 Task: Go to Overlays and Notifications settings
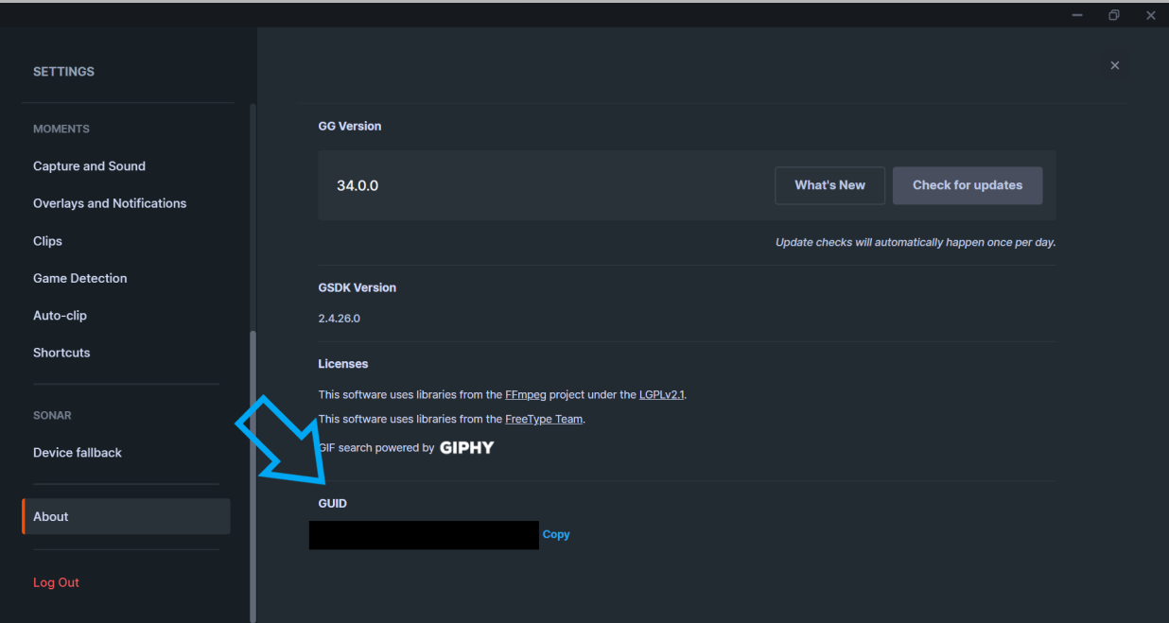110,203
